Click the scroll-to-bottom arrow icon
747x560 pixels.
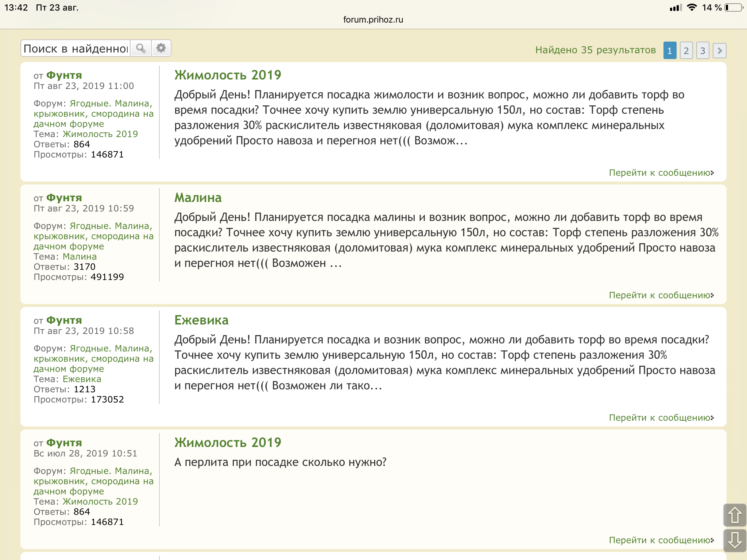[734, 540]
